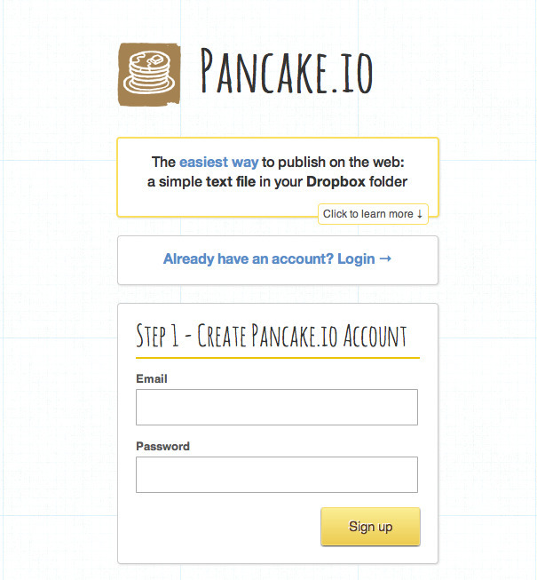Screen dimensions: 537x580
Task: Click the down arrow beside "learn more"
Action: [420, 214]
